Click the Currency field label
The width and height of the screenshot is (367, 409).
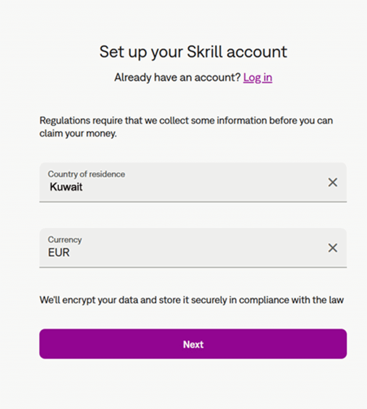65,240
